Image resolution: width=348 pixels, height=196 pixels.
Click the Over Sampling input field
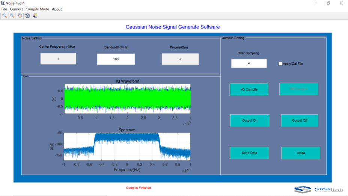249,63
